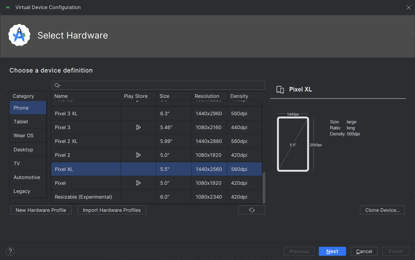Click the device list vertical scrollbar
The image size is (415, 260).
click(264, 188)
